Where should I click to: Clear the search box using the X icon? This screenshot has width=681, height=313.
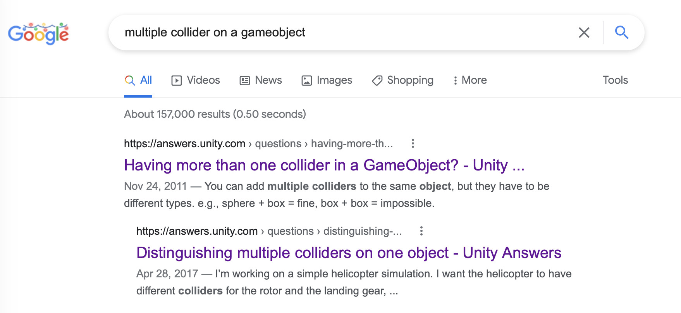click(584, 33)
